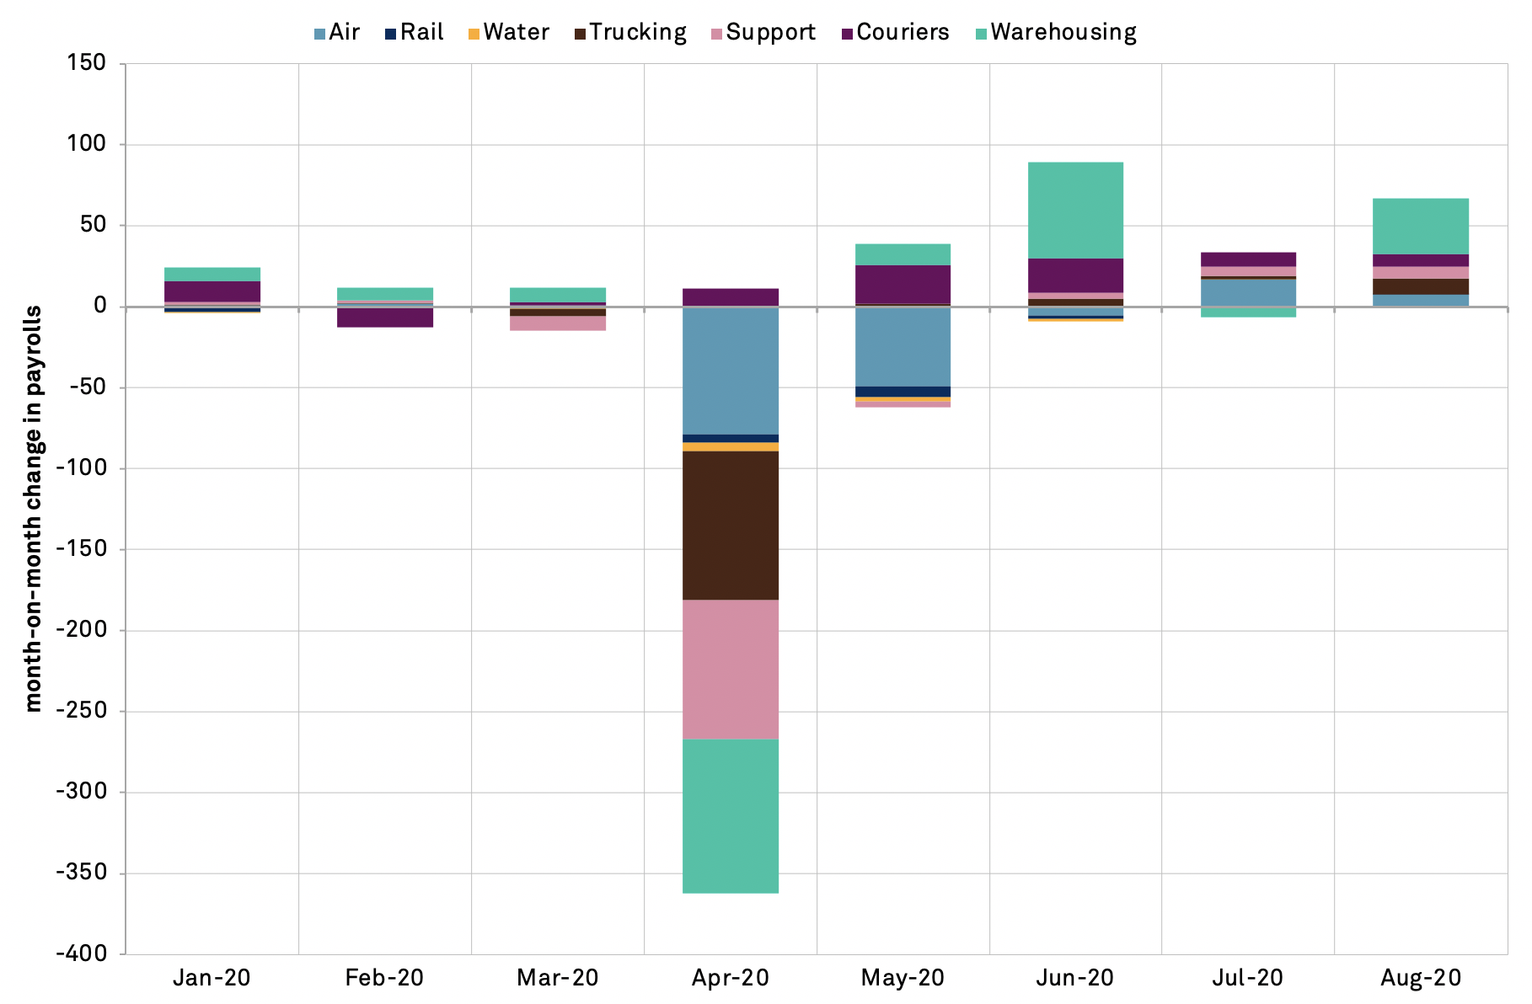
Task: Select the Water legend color marker
Action: click(474, 35)
